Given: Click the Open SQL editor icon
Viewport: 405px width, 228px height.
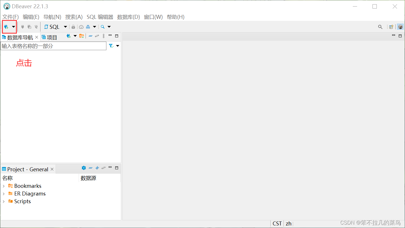Looking at the screenshot, I should (x=51, y=27).
